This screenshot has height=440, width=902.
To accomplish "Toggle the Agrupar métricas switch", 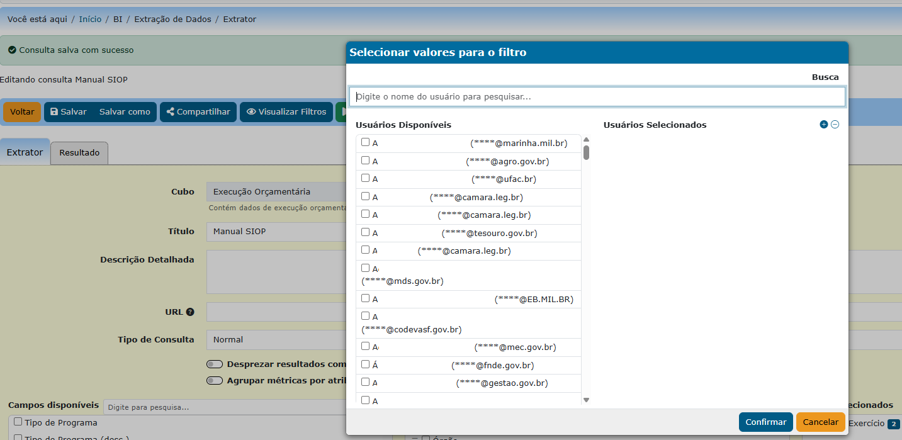I will [x=215, y=380].
